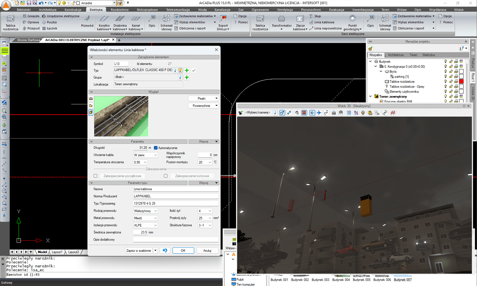The width and height of the screenshot is (477, 286).
Task: Click the Oprawa luminaire tool
Action: click(x=31, y=22)
